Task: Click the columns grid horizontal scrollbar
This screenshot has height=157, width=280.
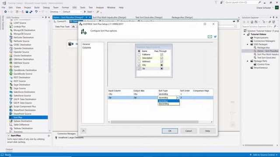Action: pyautogui.click(x=154, y=122)
